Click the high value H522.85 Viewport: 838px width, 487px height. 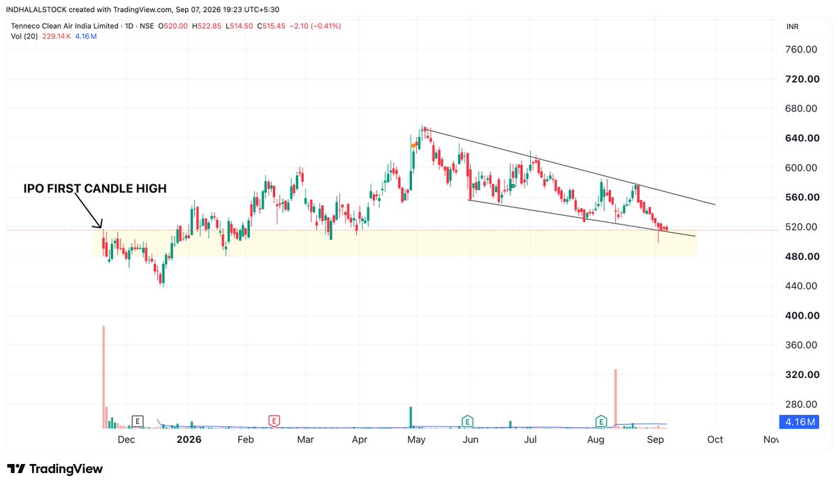208,26
